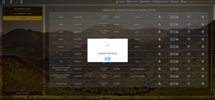The width and height of the screenshot is (215, 100).
Task: Switch language to KA
Action: [x=211, y=2]
